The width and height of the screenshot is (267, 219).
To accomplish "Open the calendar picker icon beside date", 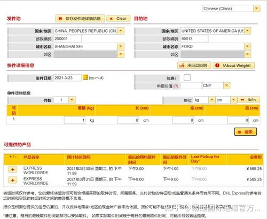I will click(x=85, y=77).
